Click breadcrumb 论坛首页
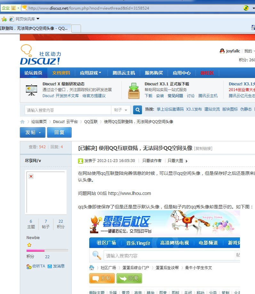The height and width of the screenshot is (294, 255). pos(39,122)
